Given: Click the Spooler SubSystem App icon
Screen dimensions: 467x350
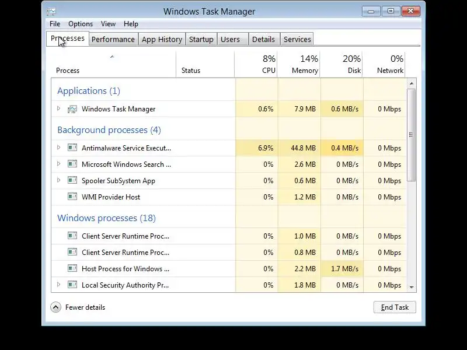Looking at the screenshot, I should click(72, 180).
